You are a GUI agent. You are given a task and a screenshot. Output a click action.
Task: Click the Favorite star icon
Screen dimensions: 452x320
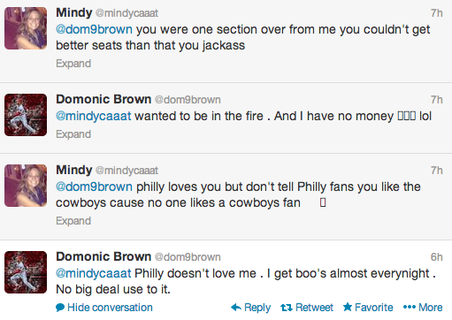[348, 307]
